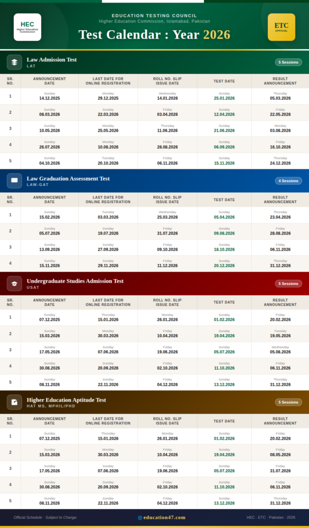This screenshot has height=528, width=309.
Task: Click LAT roll no. slip date 11.06.2026
Action: [167, 130]
